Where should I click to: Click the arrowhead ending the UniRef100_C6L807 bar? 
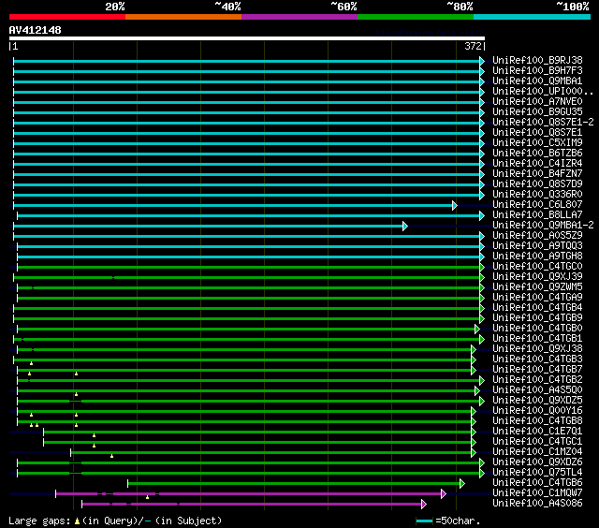(454, 205)
